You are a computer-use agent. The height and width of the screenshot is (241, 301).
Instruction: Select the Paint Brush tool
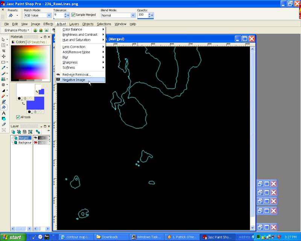[x=4, y=73]
